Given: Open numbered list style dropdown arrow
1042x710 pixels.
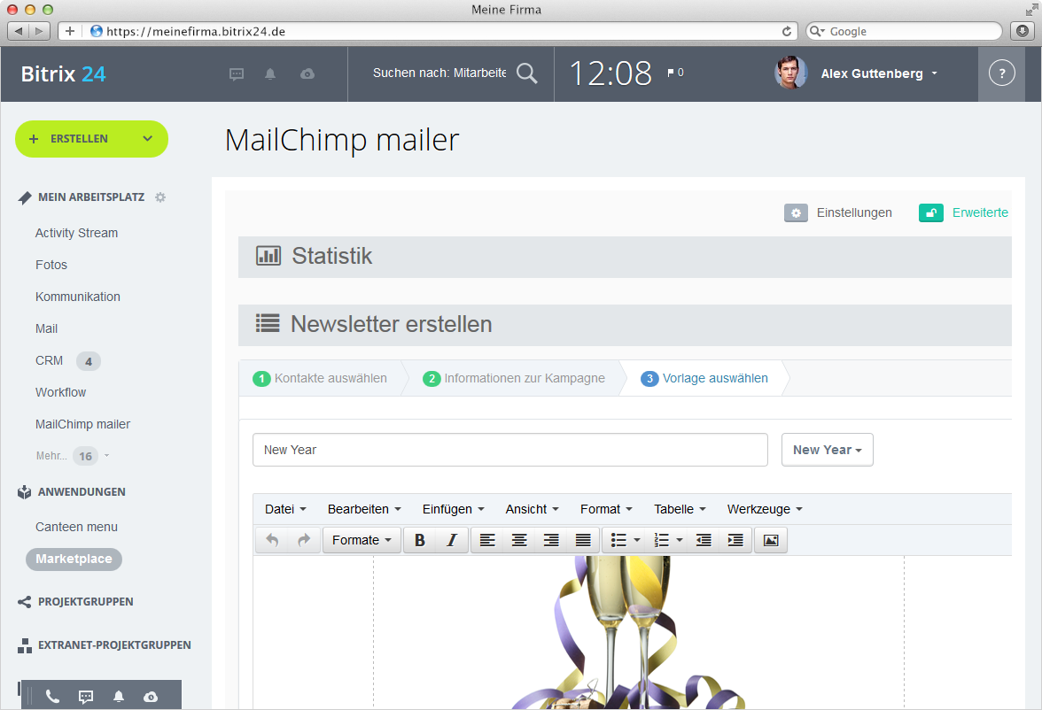Looking at the screenshot, I should click(679, 540).
